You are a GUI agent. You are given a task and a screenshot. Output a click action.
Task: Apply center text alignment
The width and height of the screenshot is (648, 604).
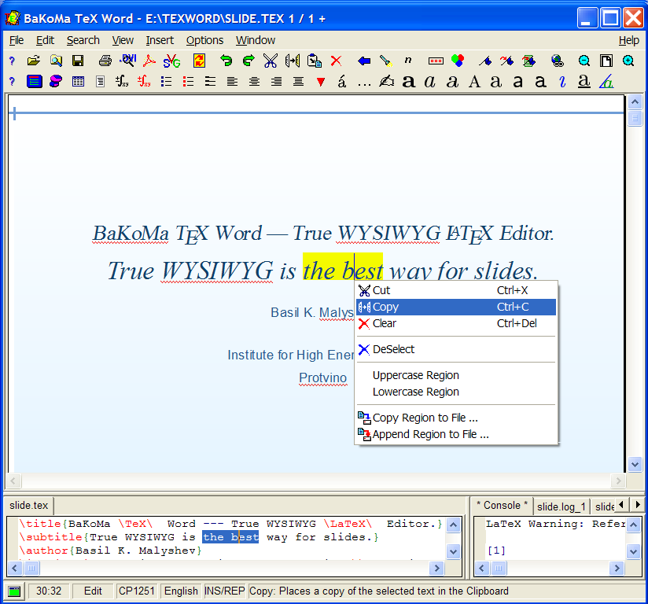[254, 81]
